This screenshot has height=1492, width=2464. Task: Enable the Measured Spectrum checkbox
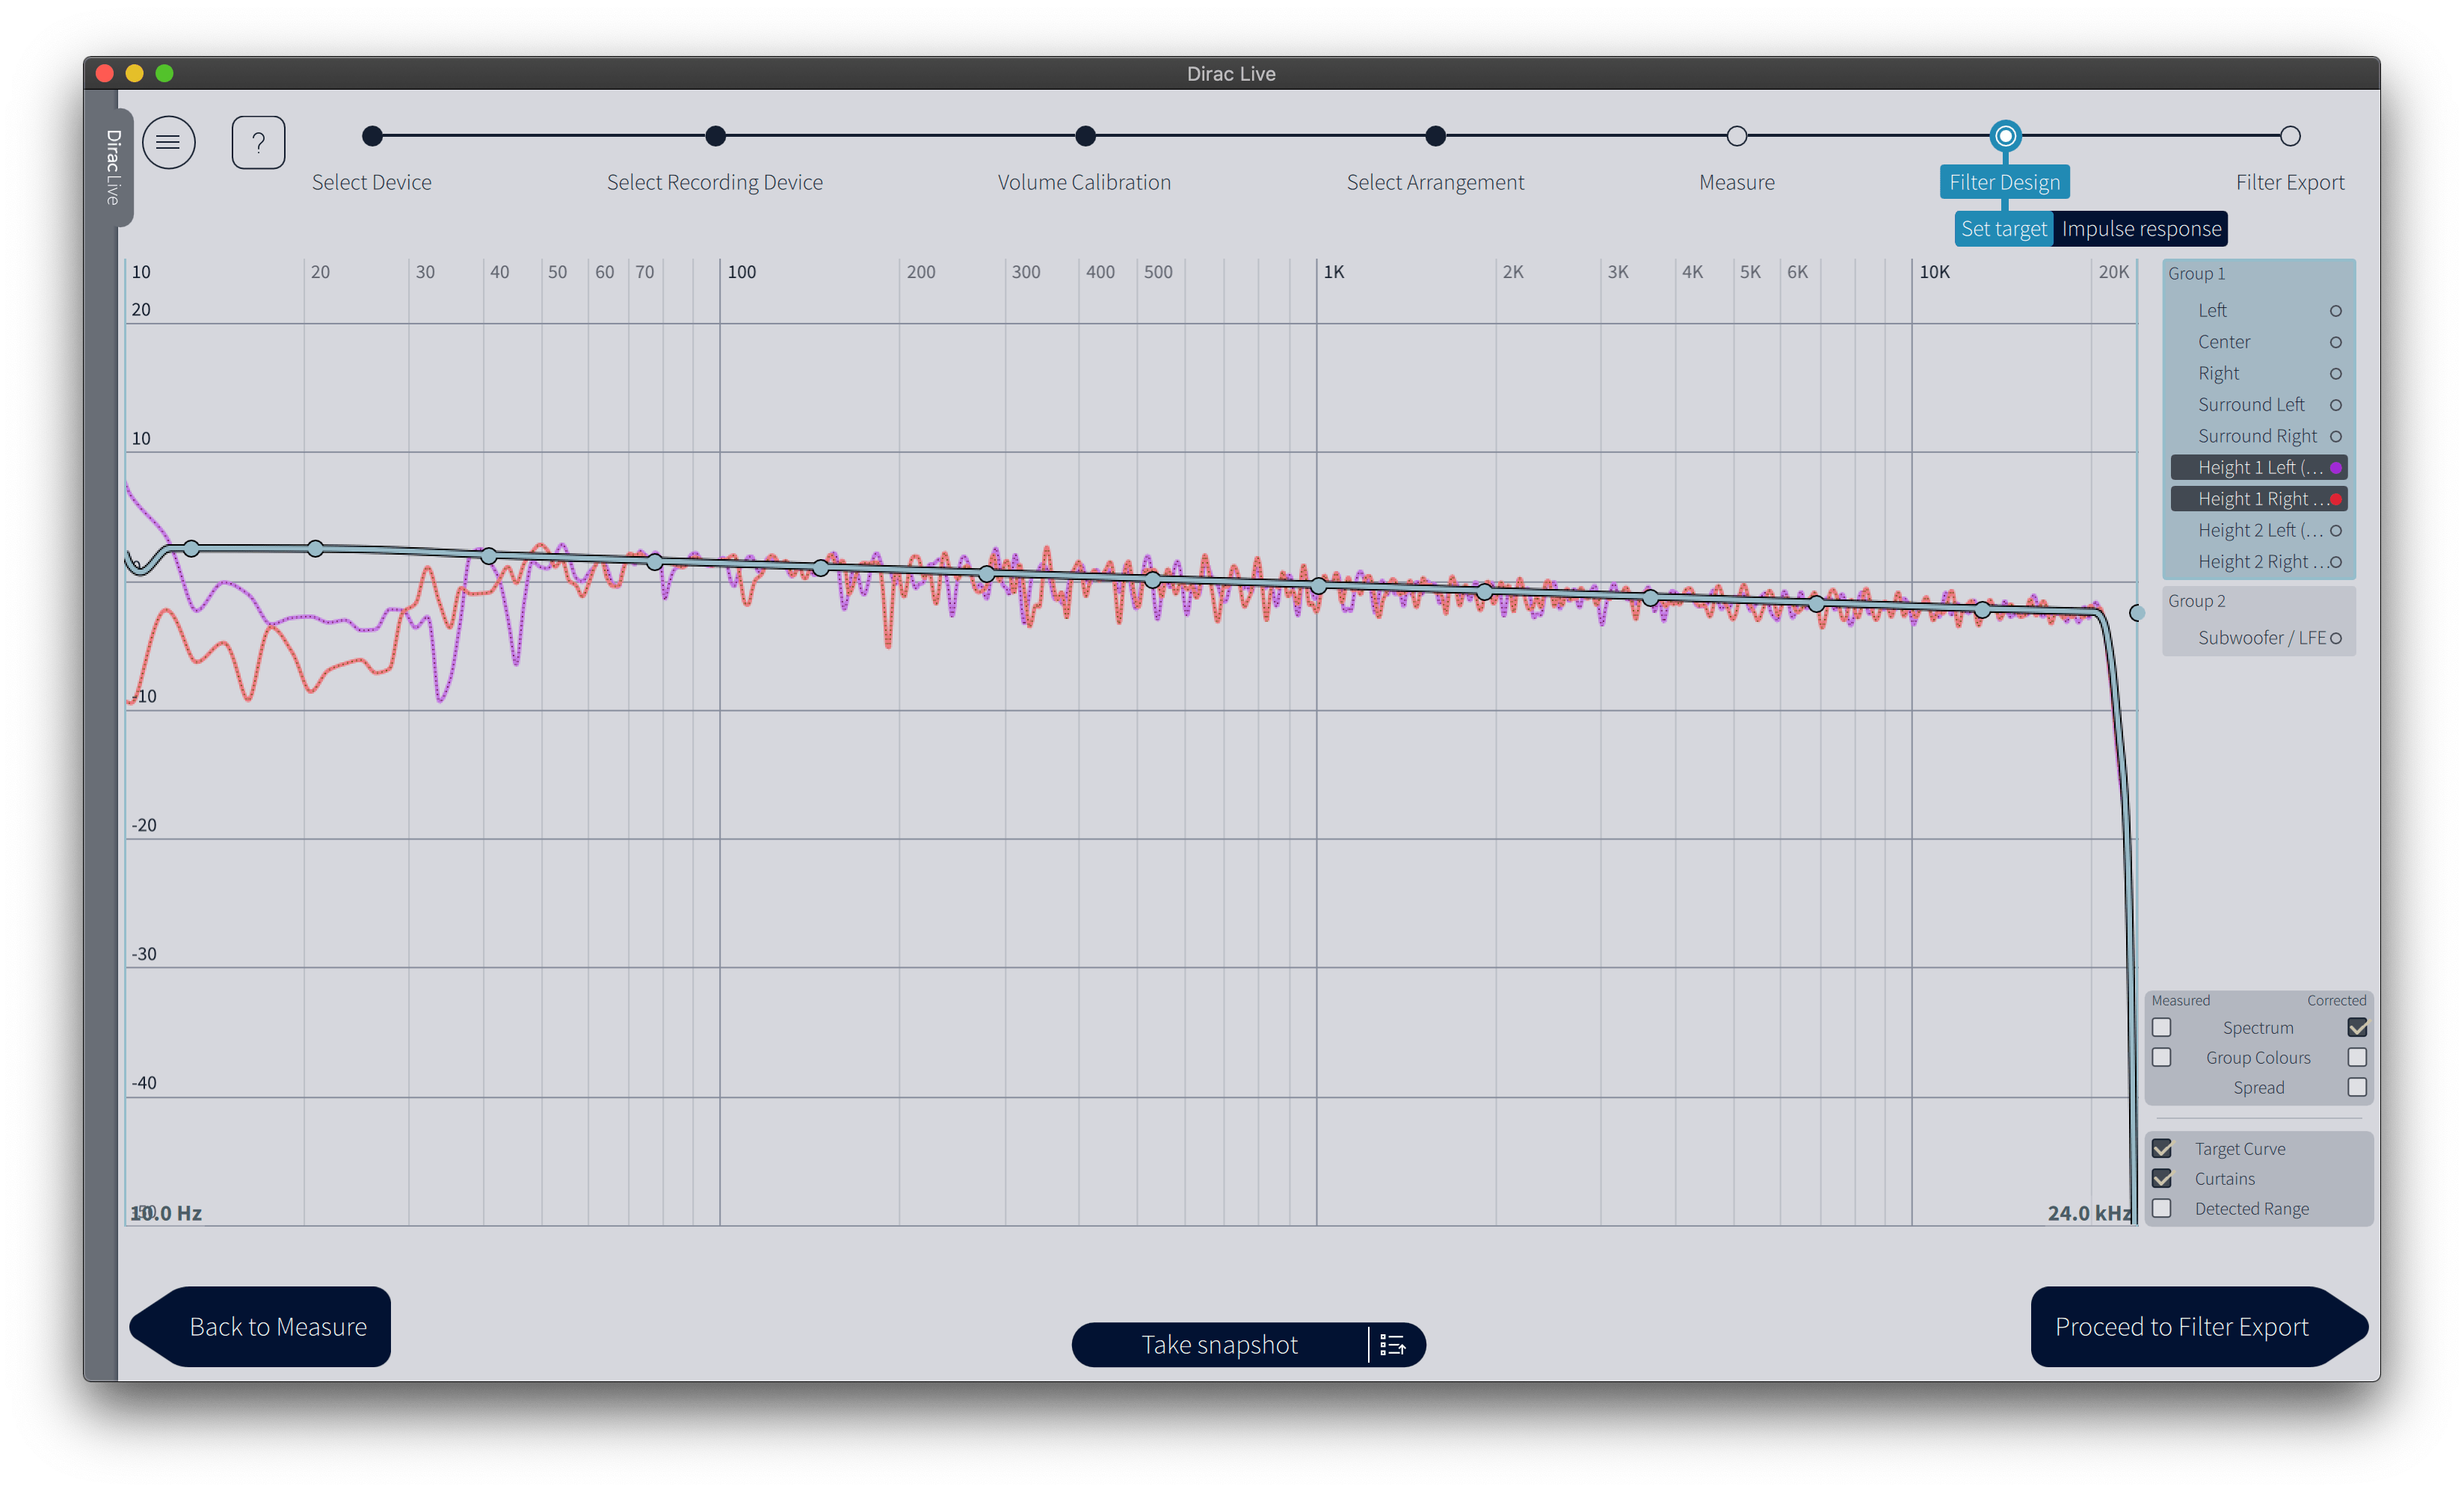[2162, 1027]
